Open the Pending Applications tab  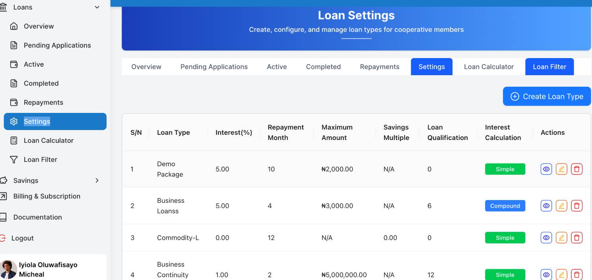click(214, 67)
